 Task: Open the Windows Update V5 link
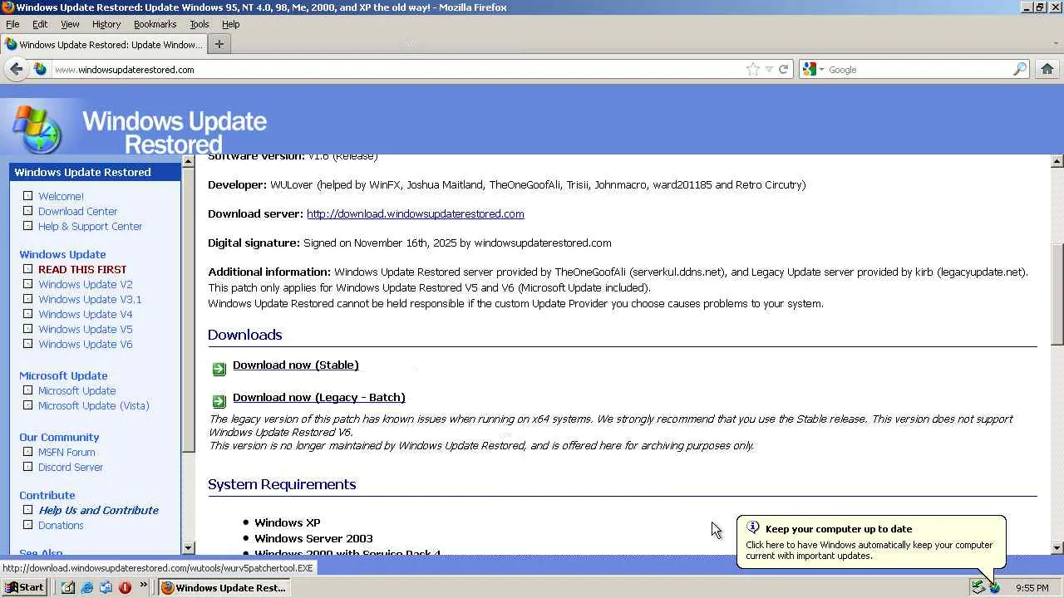pyautogui.click(x=85, y=329)
